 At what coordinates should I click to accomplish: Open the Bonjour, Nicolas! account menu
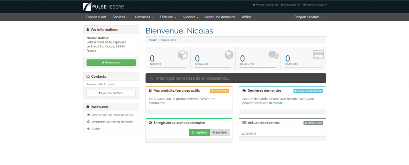[308, 17]
